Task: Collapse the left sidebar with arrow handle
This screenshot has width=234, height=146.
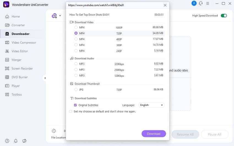Action: [x=45, y=78]
